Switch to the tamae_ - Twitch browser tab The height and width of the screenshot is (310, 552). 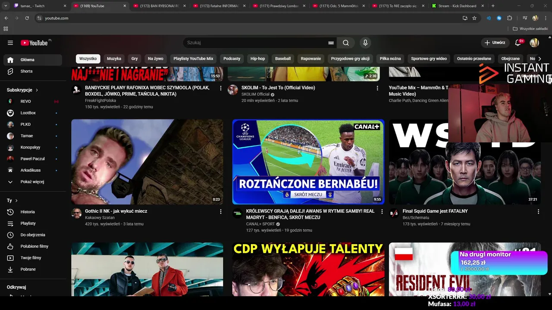(40, 6)
